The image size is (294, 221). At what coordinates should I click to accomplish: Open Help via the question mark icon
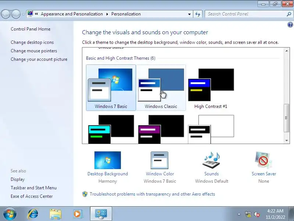point(290,25)
